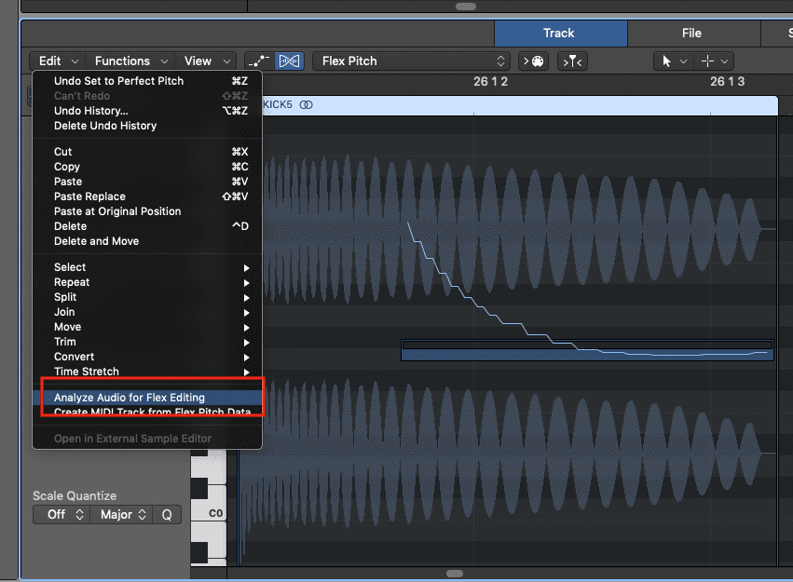Viewport: 793px width, 582px height.
Task: Click the MIDI In palette icon
Action: [534, 61]
